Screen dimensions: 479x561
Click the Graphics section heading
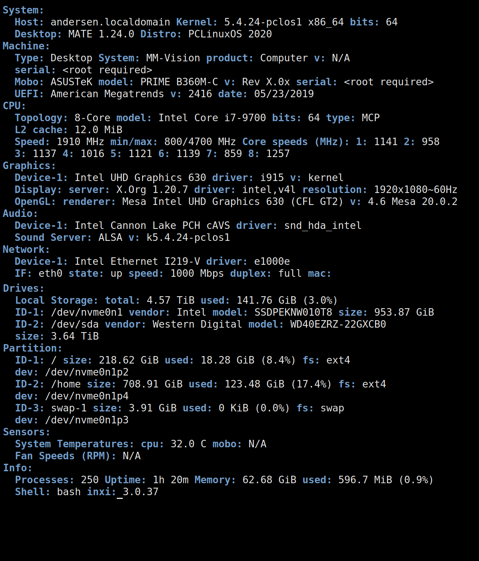pyautogui.click(x=29, y=166)
